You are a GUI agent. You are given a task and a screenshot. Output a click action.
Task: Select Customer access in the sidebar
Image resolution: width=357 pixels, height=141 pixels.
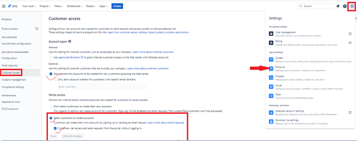[x=11, y=73]
